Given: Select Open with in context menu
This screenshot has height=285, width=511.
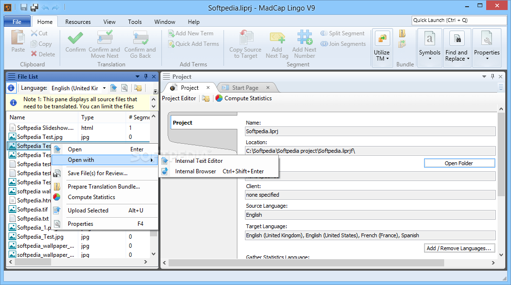Looking at the screenshot, I should pyautogui.click(x=105, y=160).
